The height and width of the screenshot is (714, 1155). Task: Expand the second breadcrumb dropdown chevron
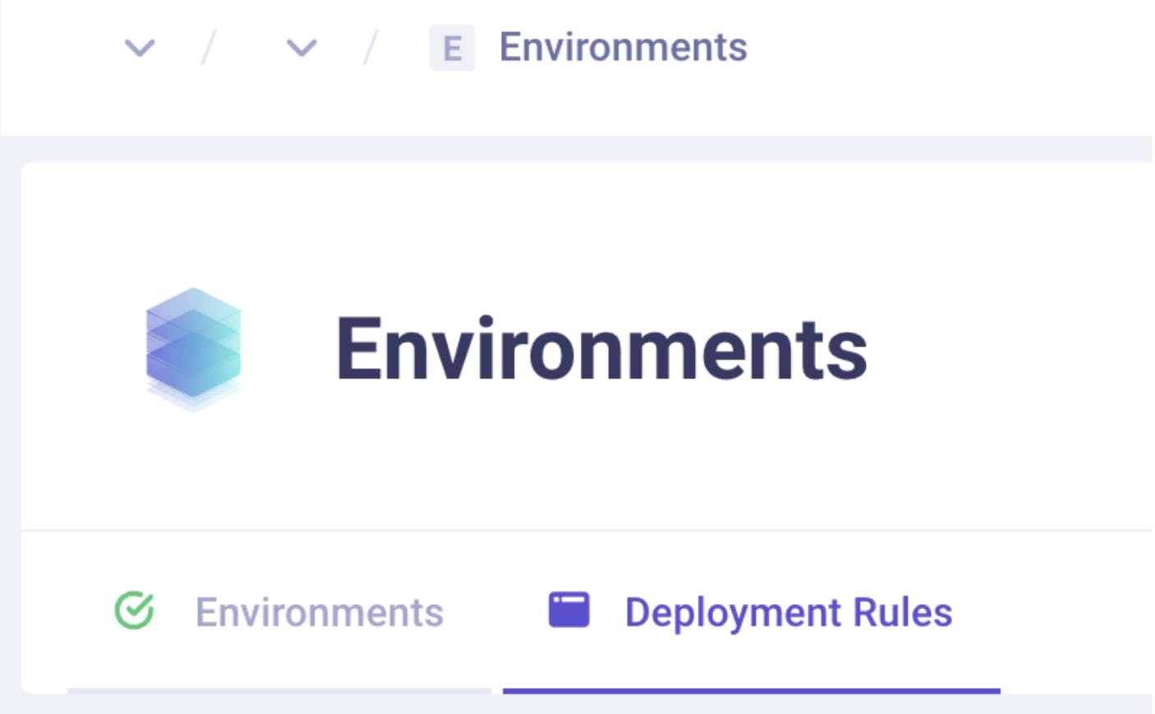click(301, 48)
